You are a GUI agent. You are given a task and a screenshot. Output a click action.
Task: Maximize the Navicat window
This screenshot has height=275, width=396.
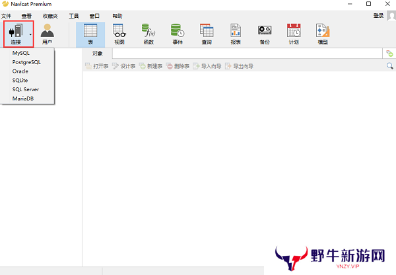tap(369, 4)
